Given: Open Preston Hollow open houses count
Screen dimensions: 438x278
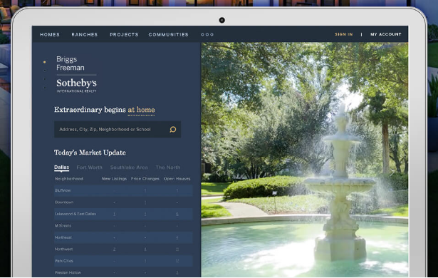Looking at the screenshot, I should pyautogui.click(x=177, y=272).
